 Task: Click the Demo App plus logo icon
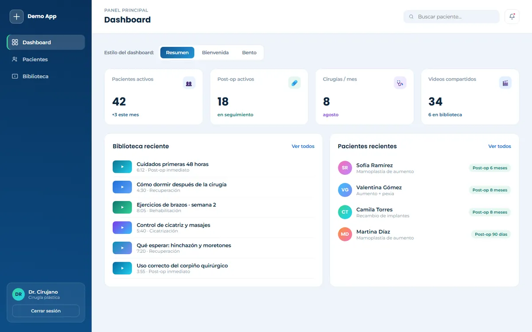coord(16,16)
